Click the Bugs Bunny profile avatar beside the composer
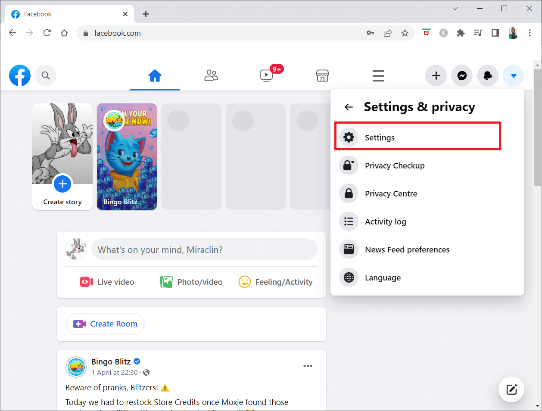Image resolution: width=542 pixels, height=411 pixels. [76, 249]
